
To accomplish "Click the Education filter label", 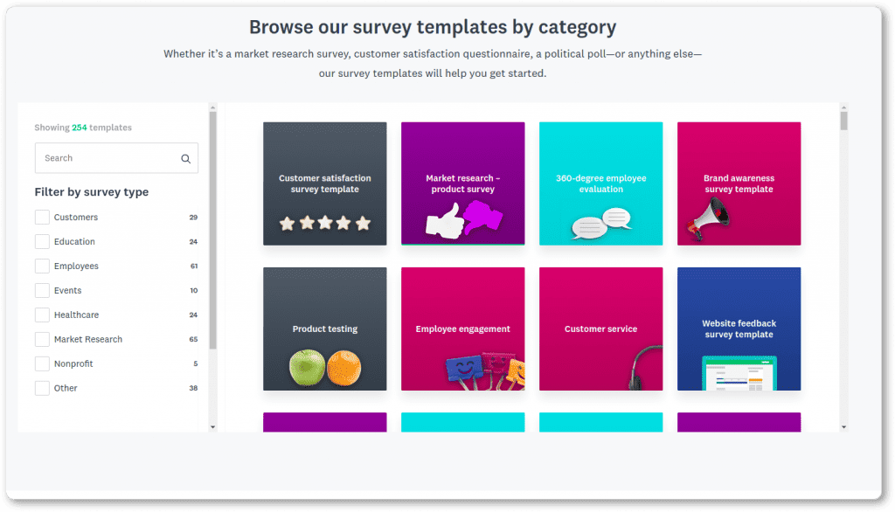I will pyautogui.click(x=74, y=242).
